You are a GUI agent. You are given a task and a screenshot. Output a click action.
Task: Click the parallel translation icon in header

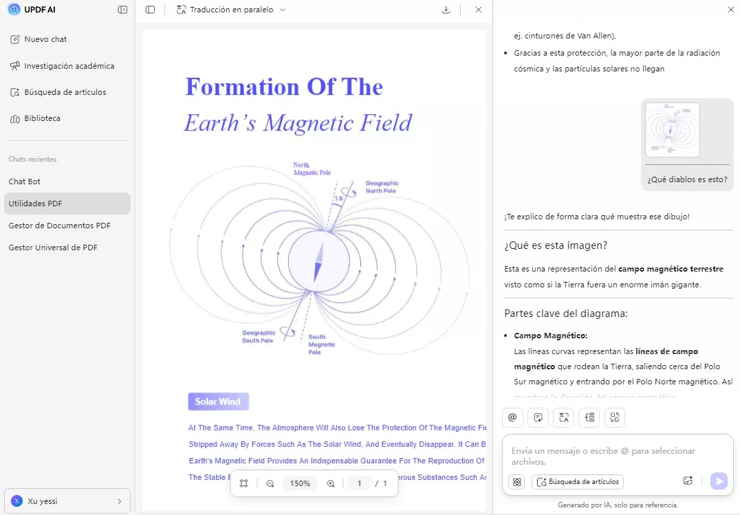182,10
